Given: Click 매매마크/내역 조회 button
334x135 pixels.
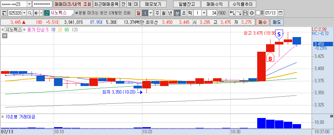Looking at the screenshot, I should coord(73,4).
